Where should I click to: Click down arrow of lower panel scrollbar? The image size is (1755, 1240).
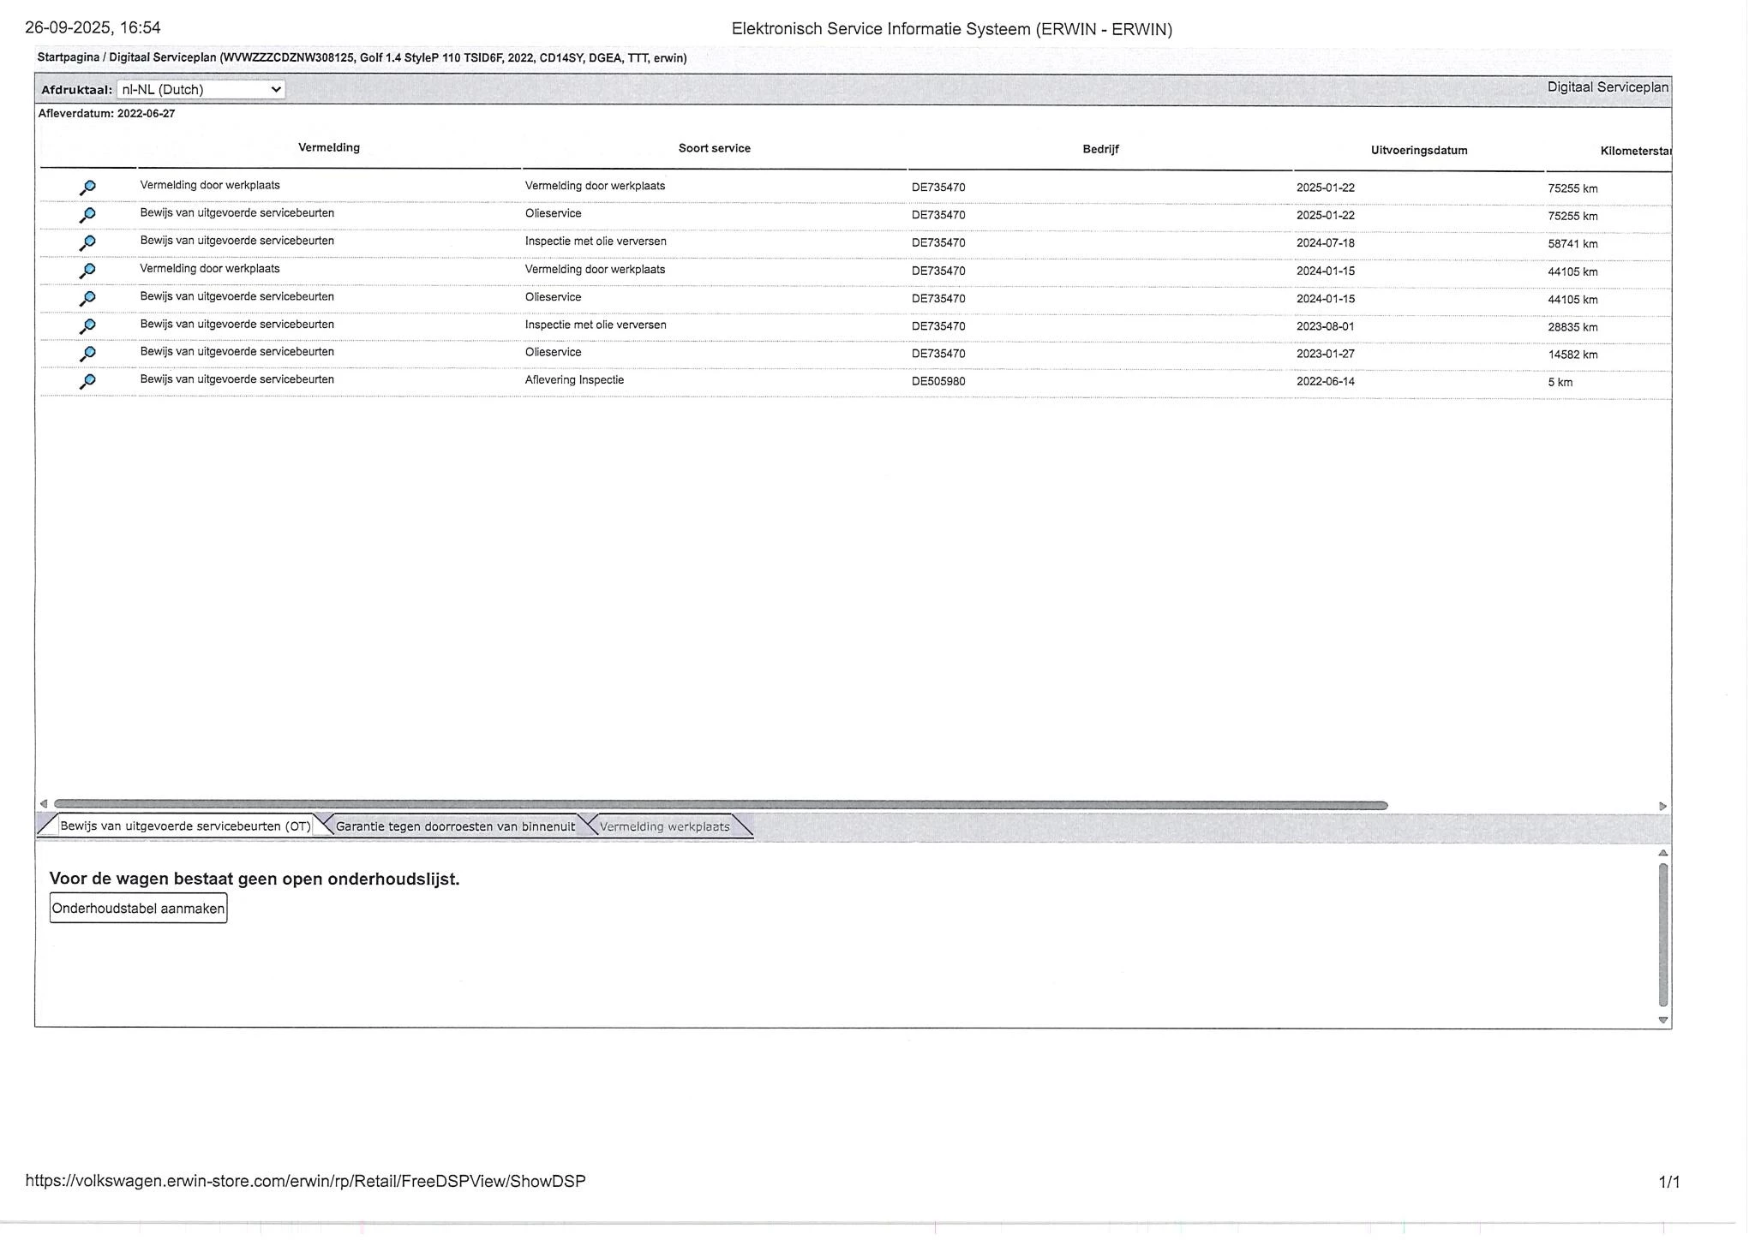tap(1662, 1020)
